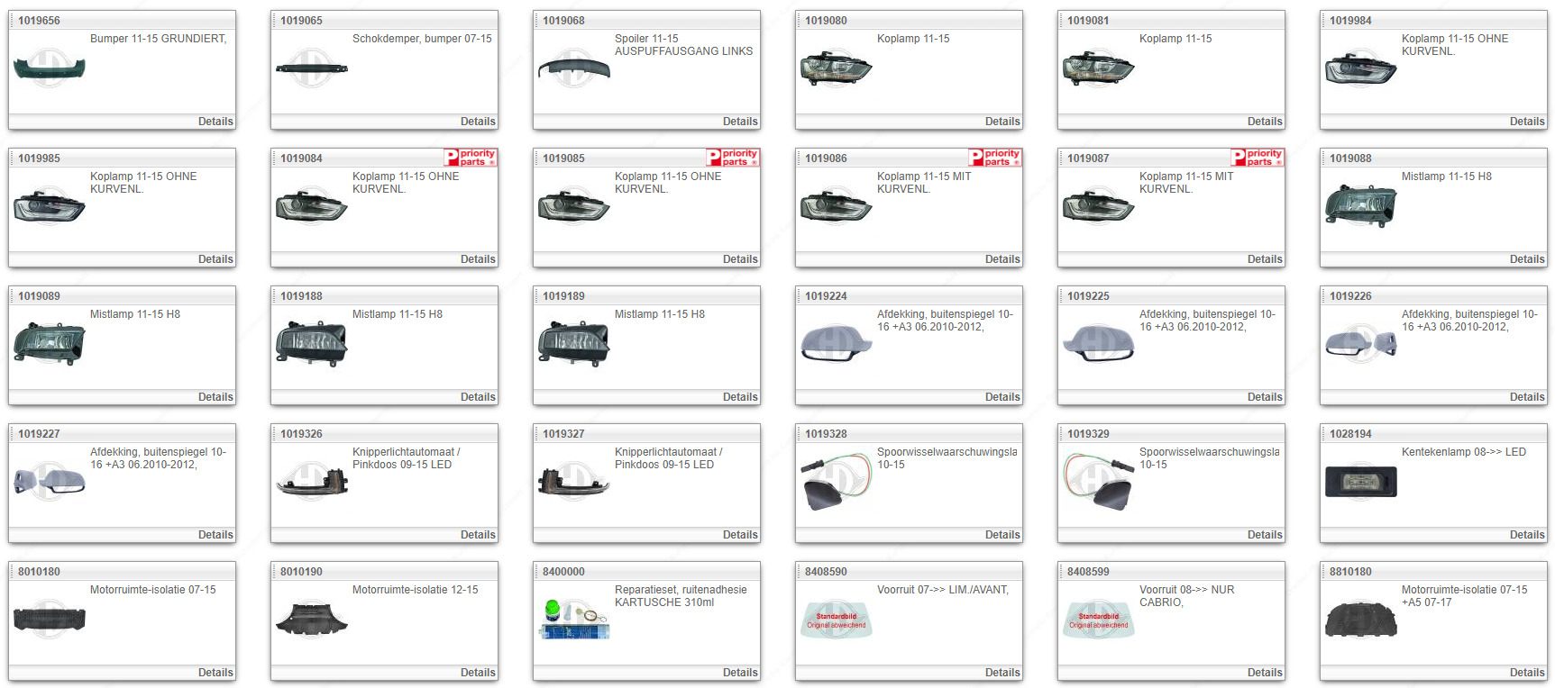Open the fog lamp image of item 1019188
Viewport: 1555px width, 688px height.
tap(311, 344)
